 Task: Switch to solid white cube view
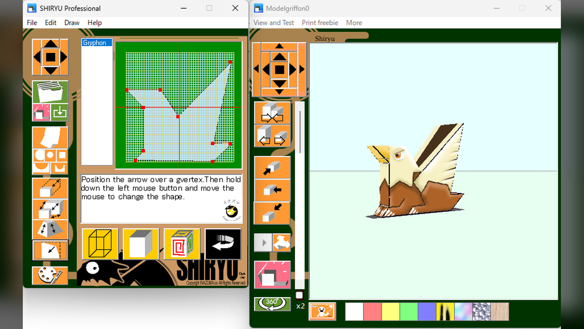click(x=141, y=244)
